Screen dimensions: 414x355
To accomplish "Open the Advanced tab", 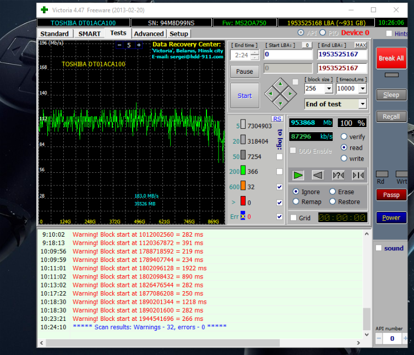I will click(x=149, y=34).
